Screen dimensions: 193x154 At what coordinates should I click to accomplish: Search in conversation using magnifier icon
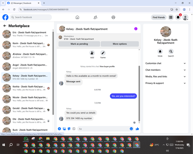[171, 52]
